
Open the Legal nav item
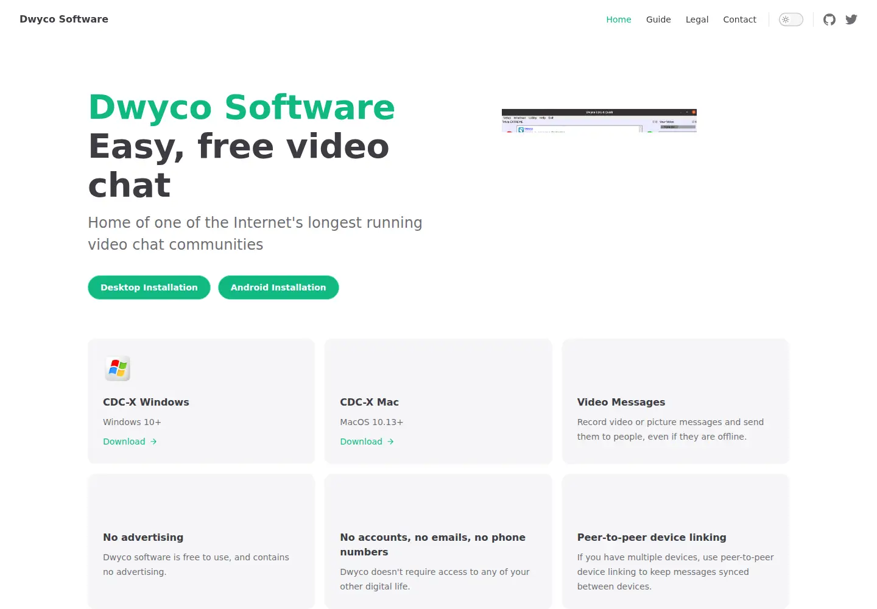697,19
